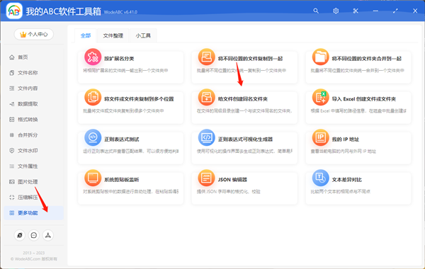This screenshot has width=425, height=269.
Task: Click 正则表达式测试 title text
Action: 122,139
